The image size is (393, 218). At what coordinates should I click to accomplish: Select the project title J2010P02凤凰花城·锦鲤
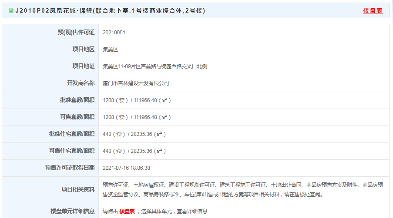pyautogui.click(x=110, y=11)
